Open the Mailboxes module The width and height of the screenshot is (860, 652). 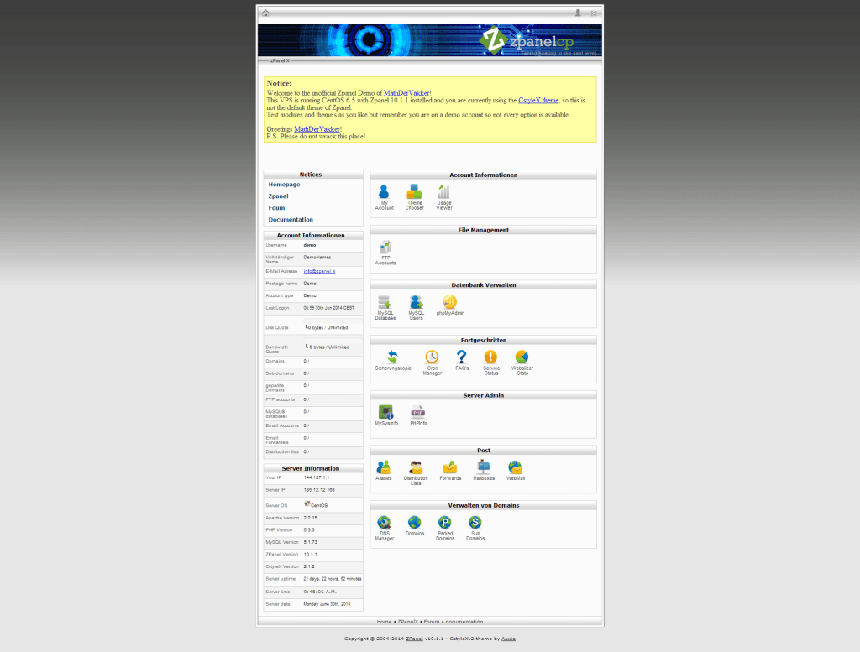pyautogui.click(x=484, y=471)
